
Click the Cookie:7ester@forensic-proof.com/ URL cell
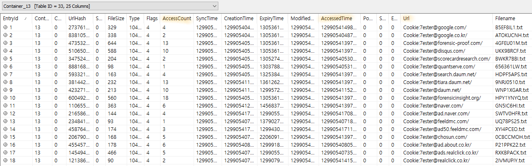point(443,43)
